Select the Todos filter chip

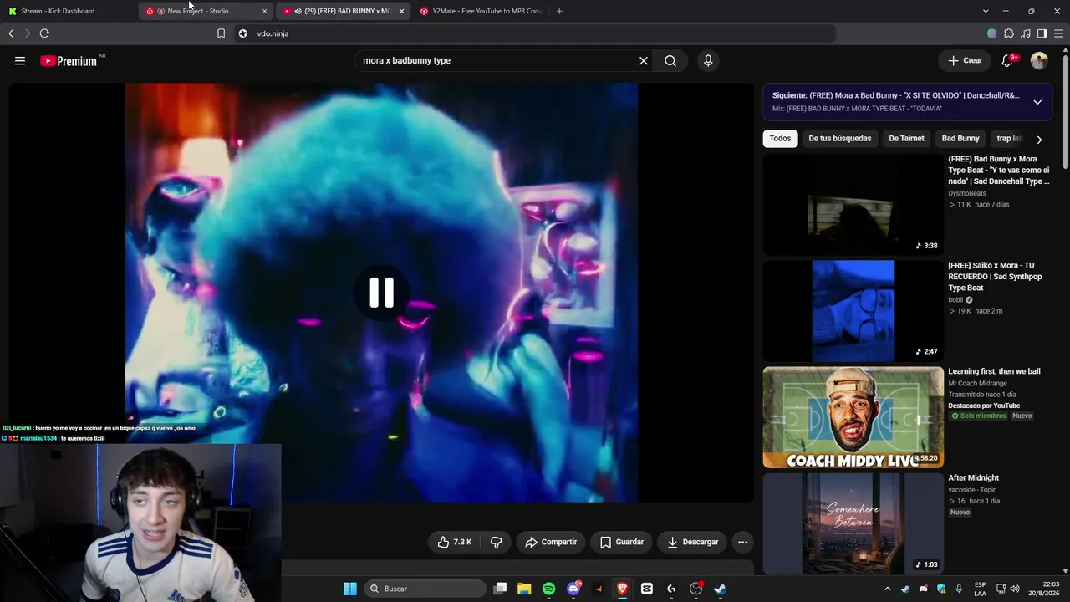(780, 139)
